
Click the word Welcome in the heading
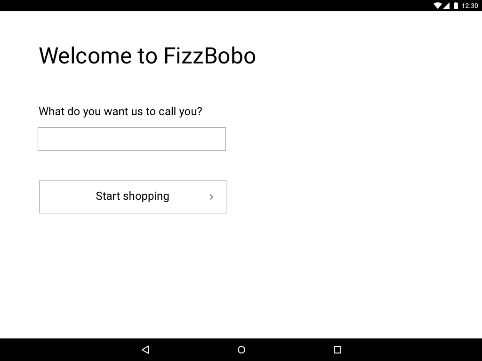85,56
